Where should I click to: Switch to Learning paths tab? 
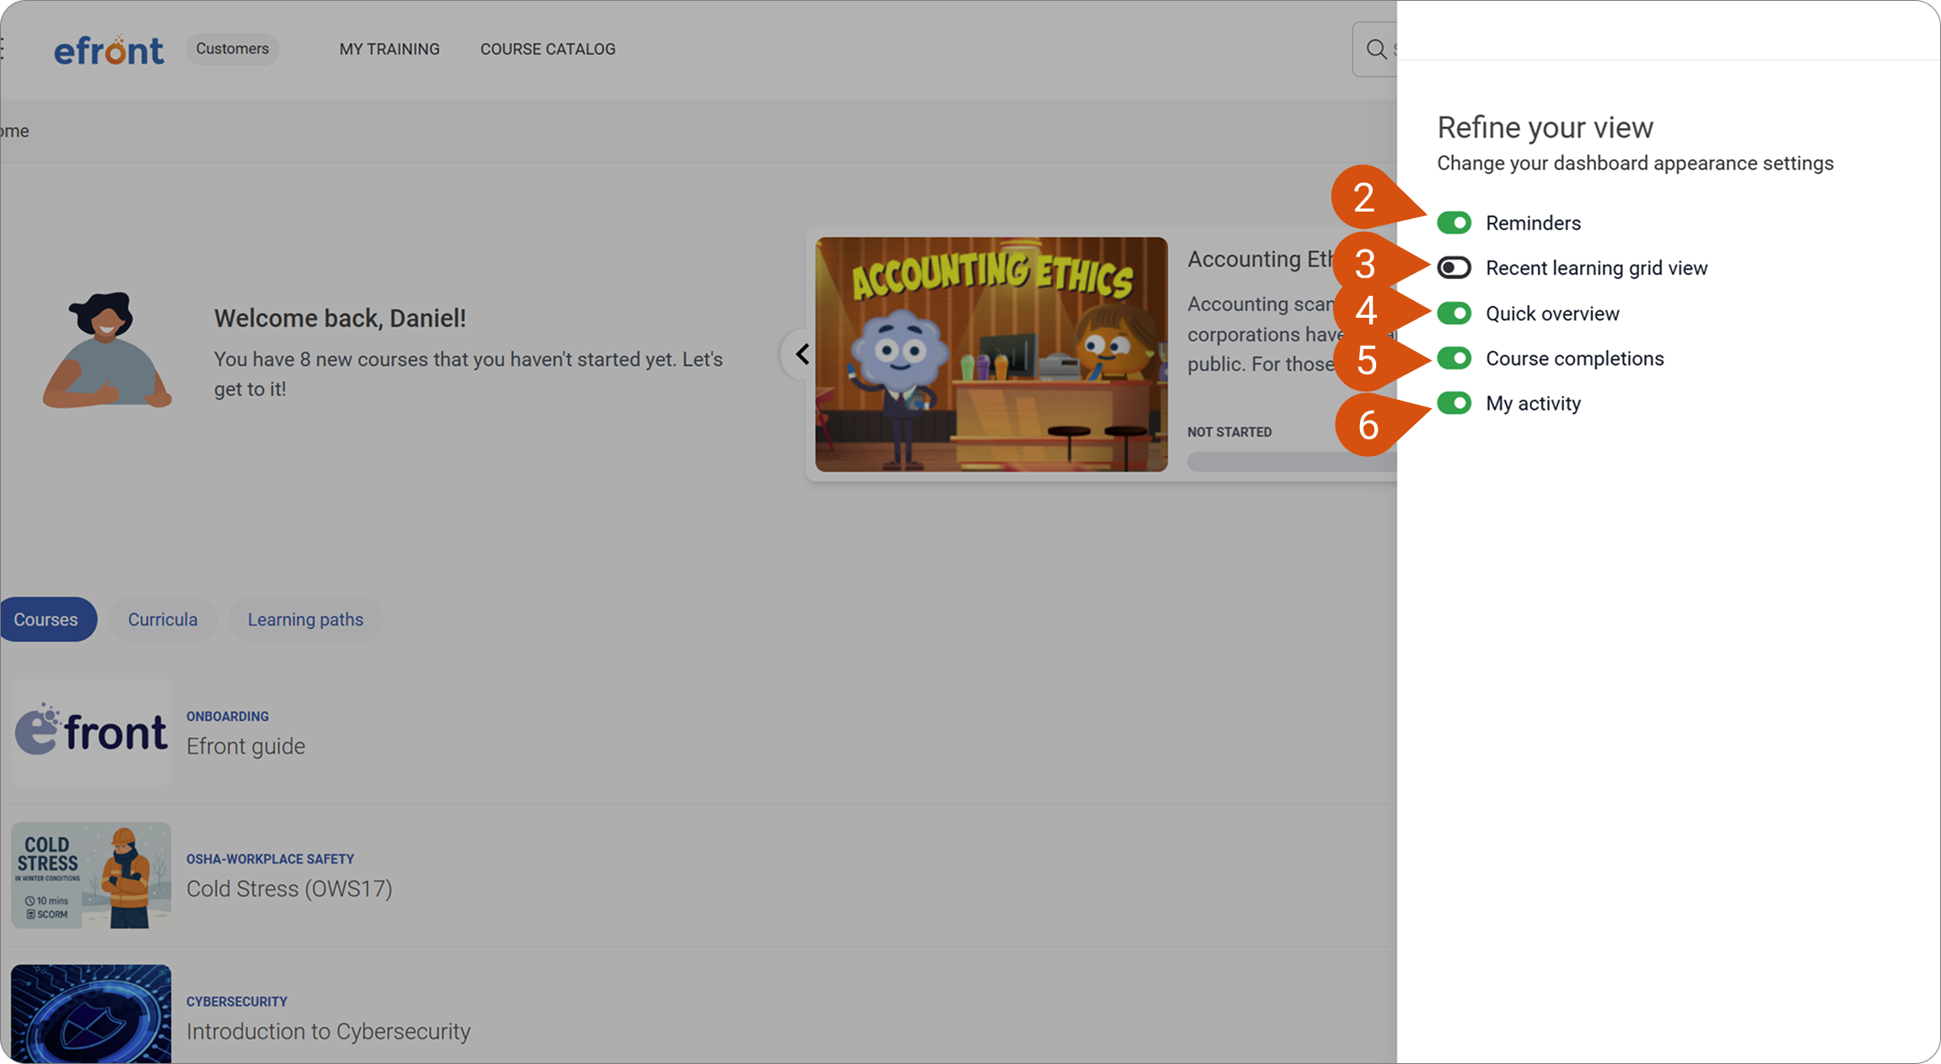(305, 620)
